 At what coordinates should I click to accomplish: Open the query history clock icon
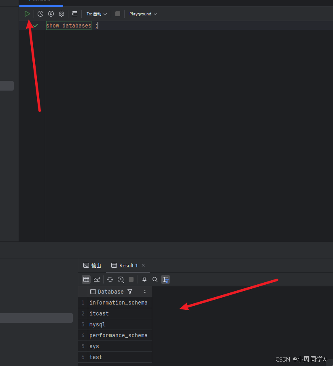40,14
